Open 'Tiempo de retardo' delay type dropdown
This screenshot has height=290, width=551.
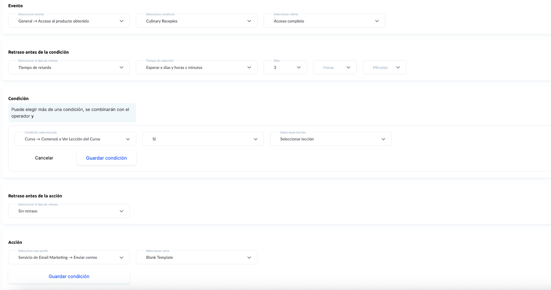point(69,67)
